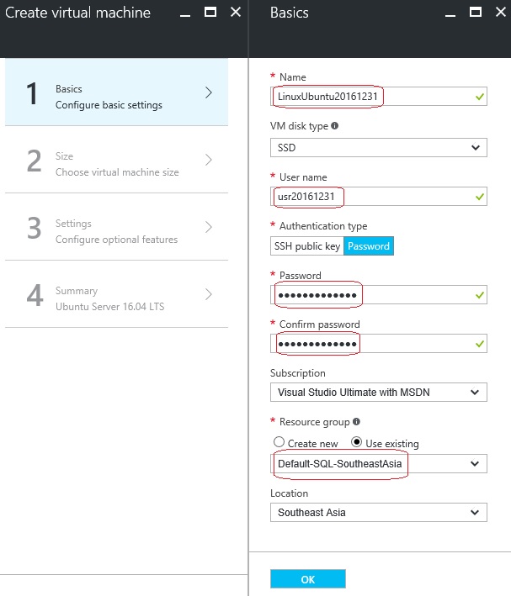The height and width of the screenshot is (596, 511).
Task: Select the Use existing radio button
Action: tap(356, 443)
